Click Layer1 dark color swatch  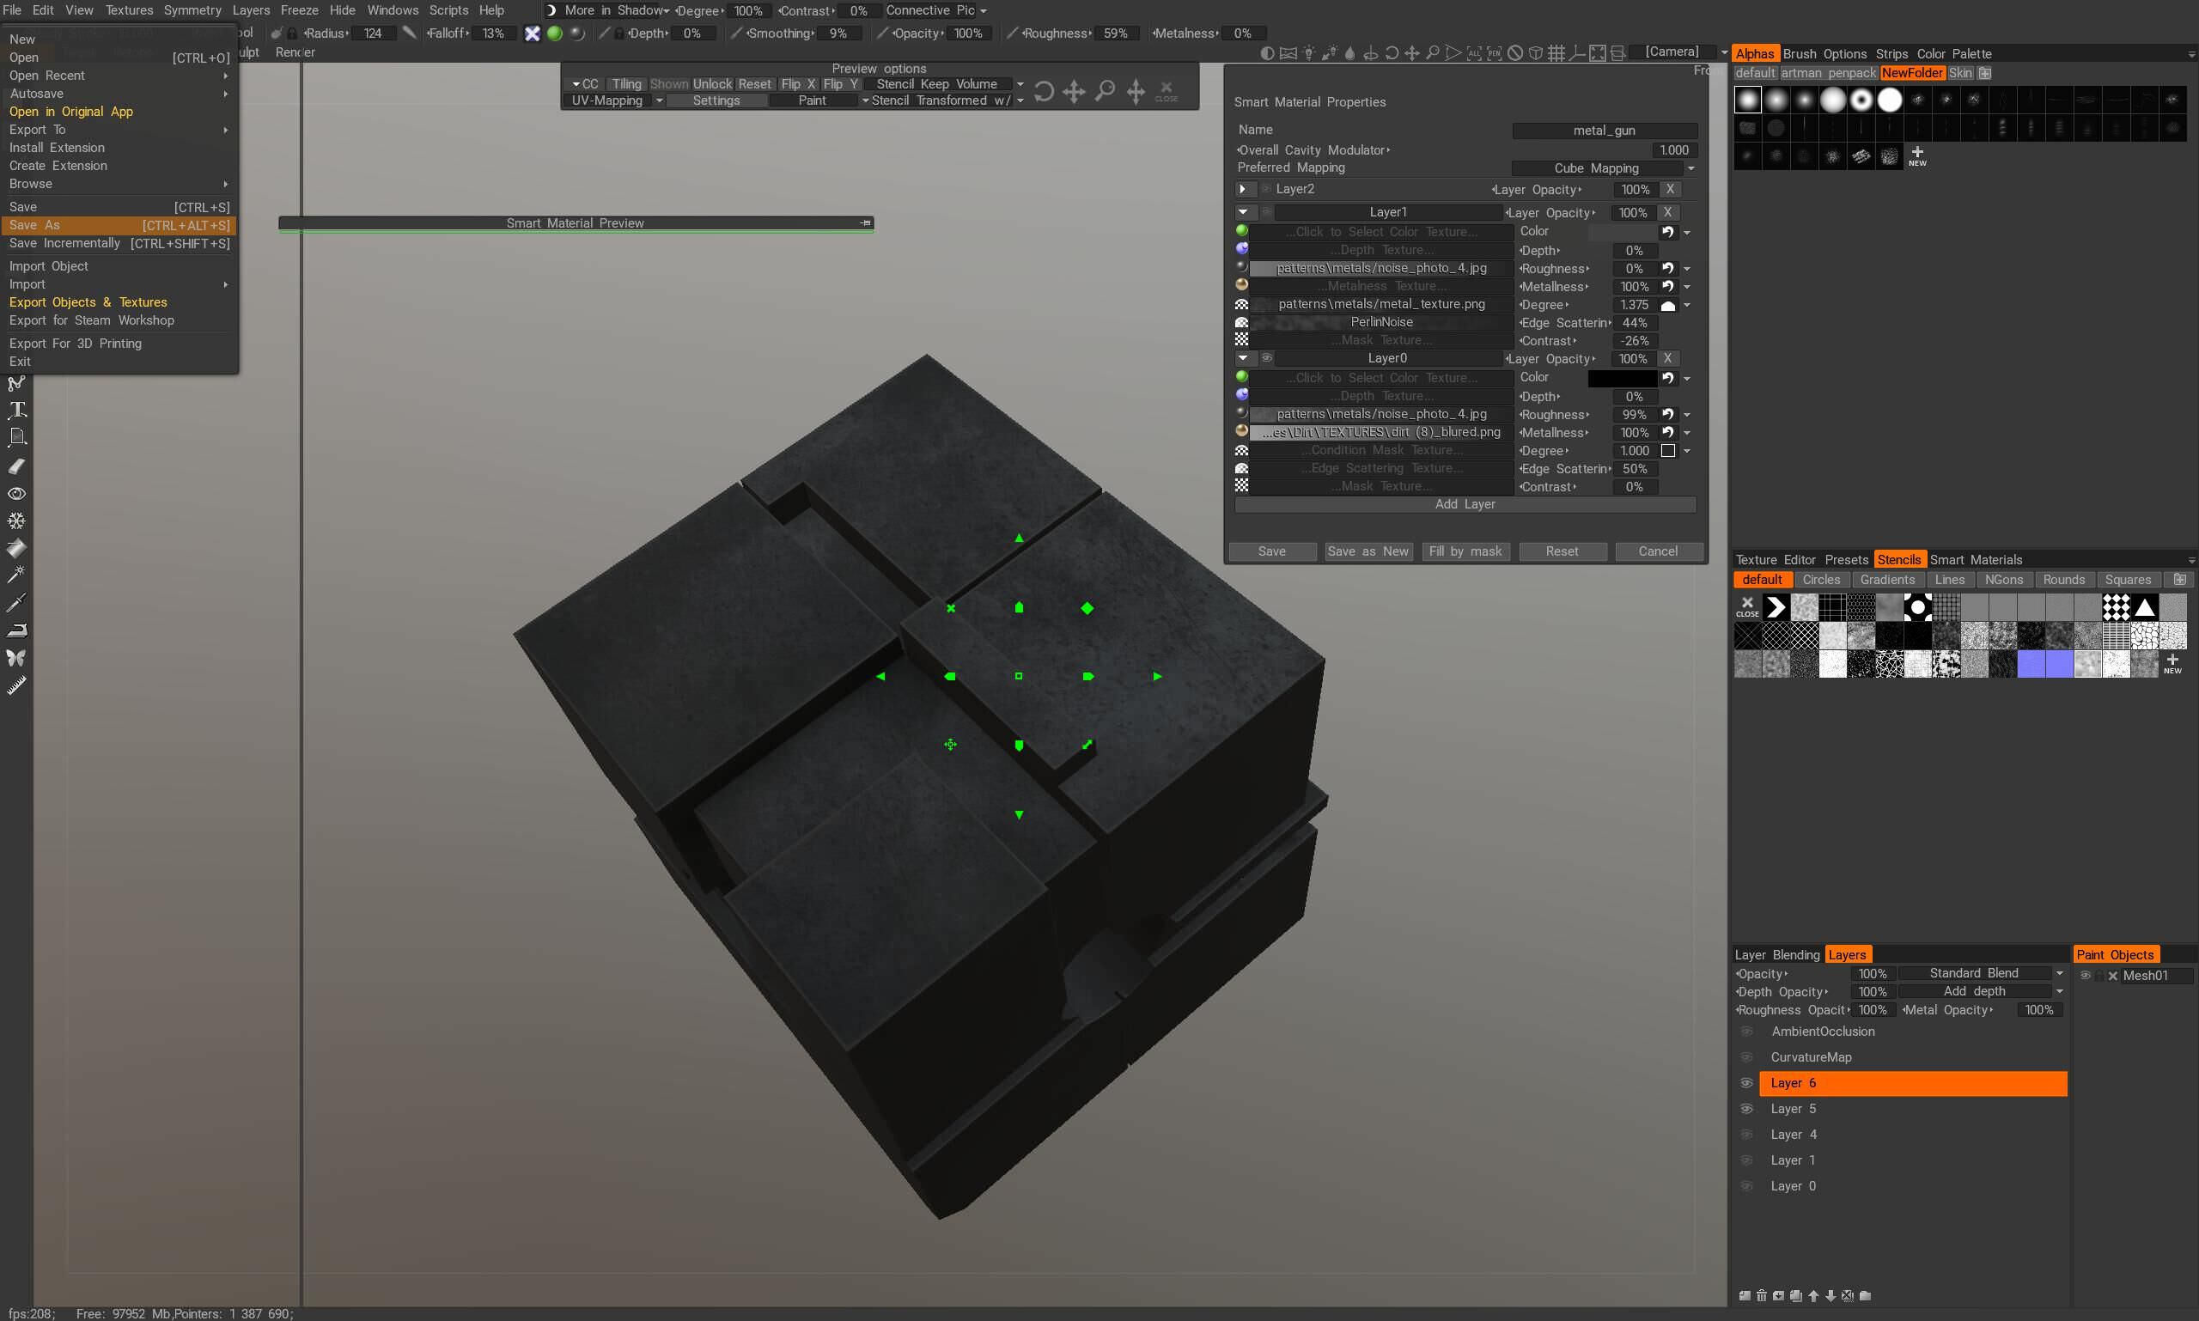point(1622,231)
